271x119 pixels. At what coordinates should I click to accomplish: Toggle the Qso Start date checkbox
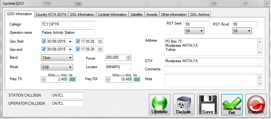[44, 41]
